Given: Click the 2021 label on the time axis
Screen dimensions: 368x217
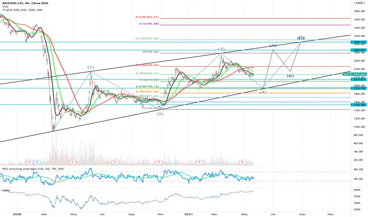Looking at the screenshot, I should 188,214.
